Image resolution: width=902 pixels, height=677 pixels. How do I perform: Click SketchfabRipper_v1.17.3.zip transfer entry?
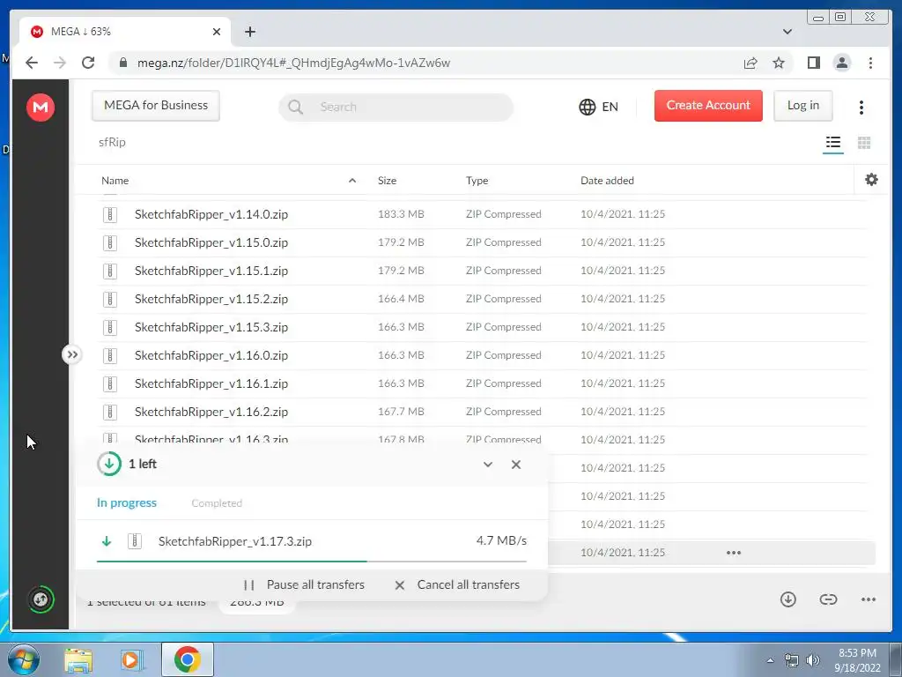pyautogui.click(x=312, y=541)
